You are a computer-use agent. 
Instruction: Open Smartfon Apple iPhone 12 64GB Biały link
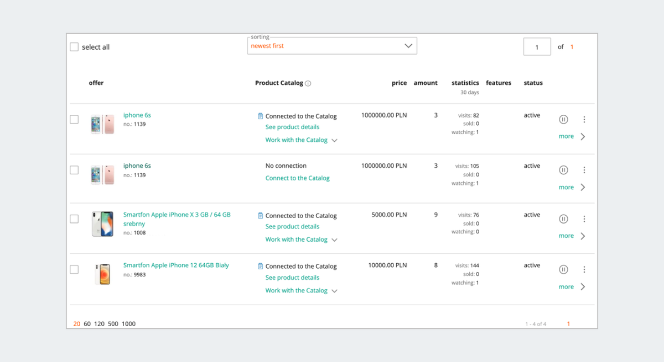click(176, 265)
